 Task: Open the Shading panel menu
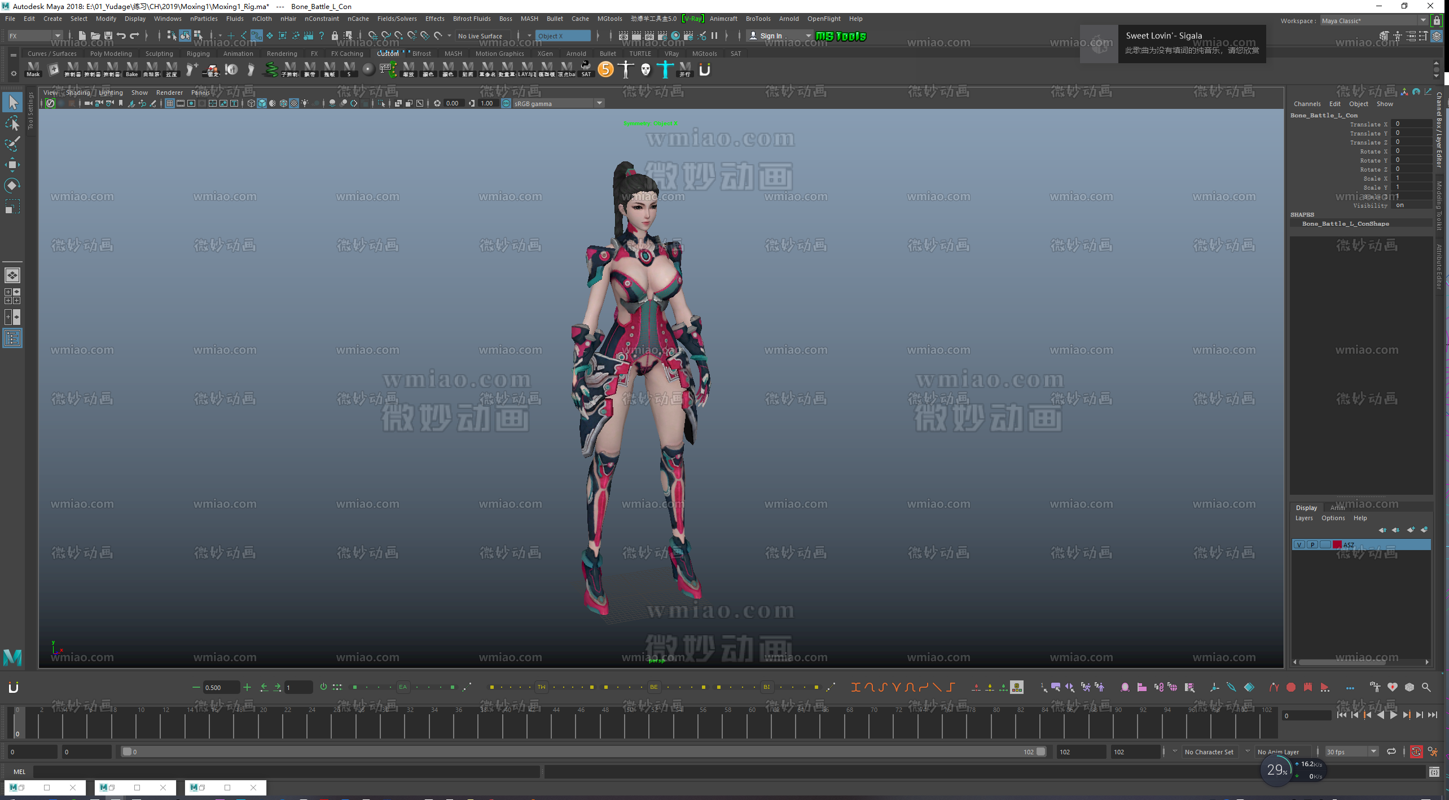[78, 93]
